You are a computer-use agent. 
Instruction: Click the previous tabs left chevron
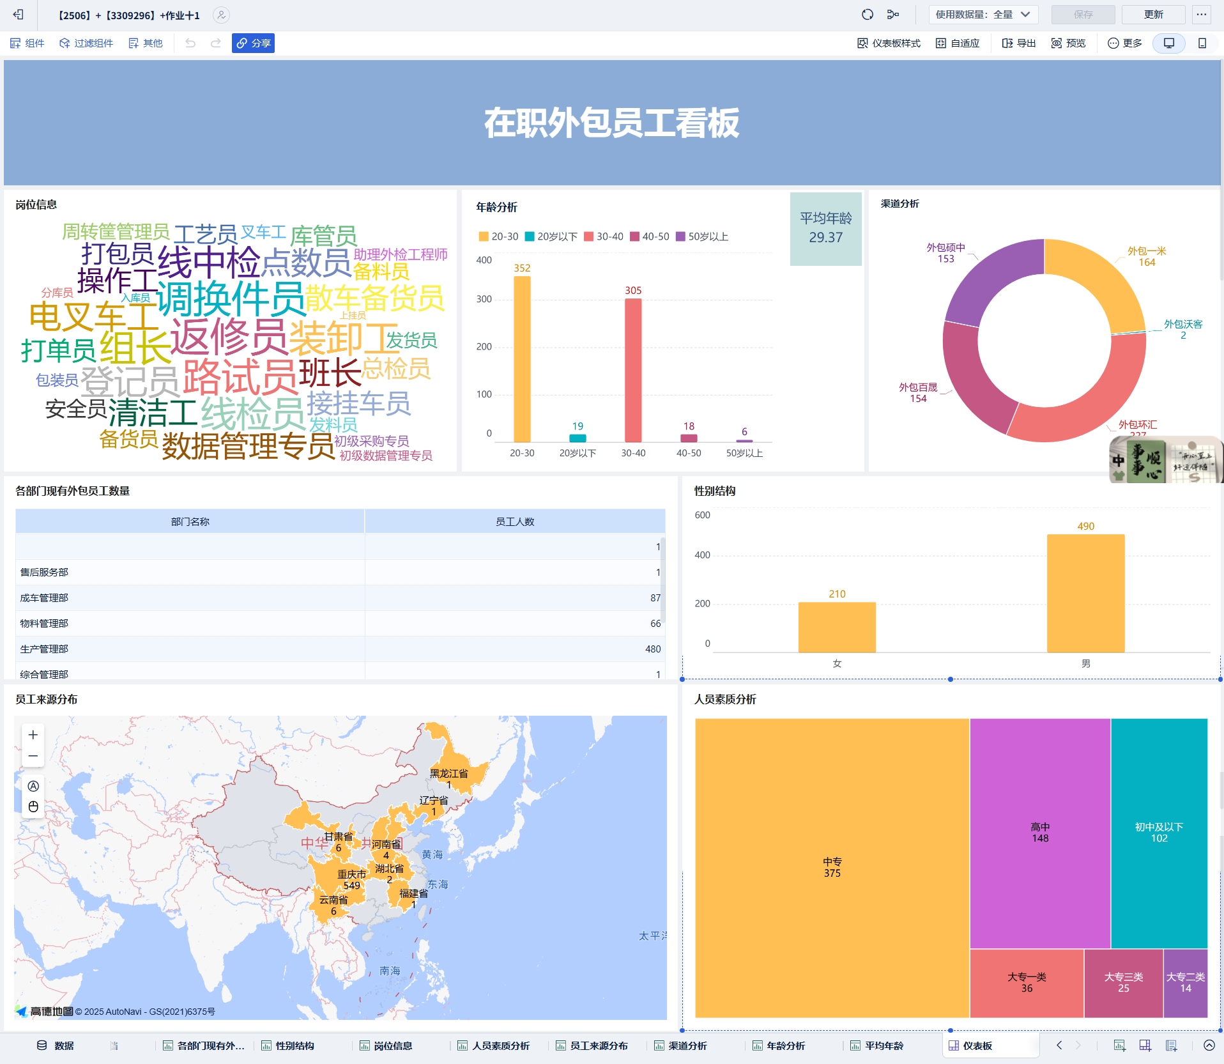point(1059,1045)
